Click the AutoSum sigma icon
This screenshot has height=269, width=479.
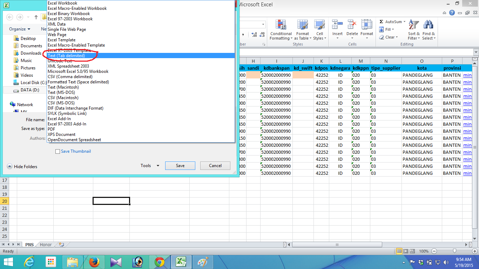point(382,22)
